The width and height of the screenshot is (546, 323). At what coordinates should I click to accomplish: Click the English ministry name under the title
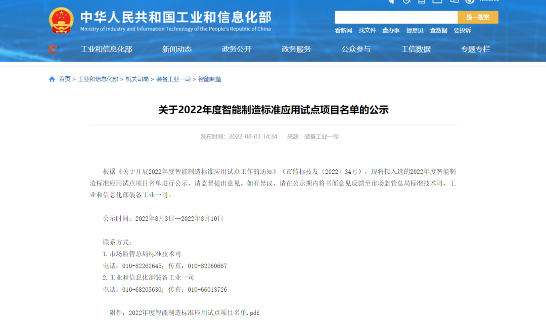(x=175, y=29)
